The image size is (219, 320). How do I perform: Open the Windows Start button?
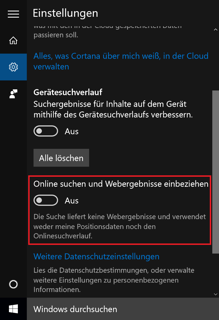[13, 309]
